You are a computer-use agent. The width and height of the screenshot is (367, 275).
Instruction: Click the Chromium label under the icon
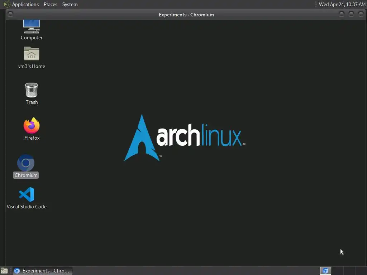[26, 175]
